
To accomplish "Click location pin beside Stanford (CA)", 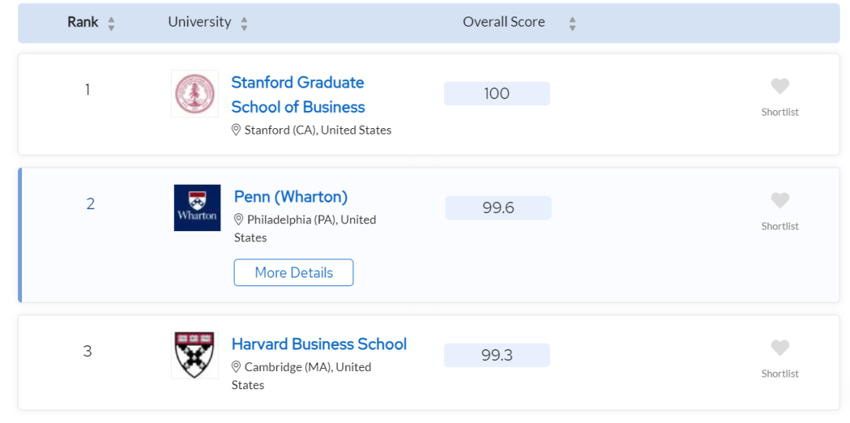I will [236, 130].
